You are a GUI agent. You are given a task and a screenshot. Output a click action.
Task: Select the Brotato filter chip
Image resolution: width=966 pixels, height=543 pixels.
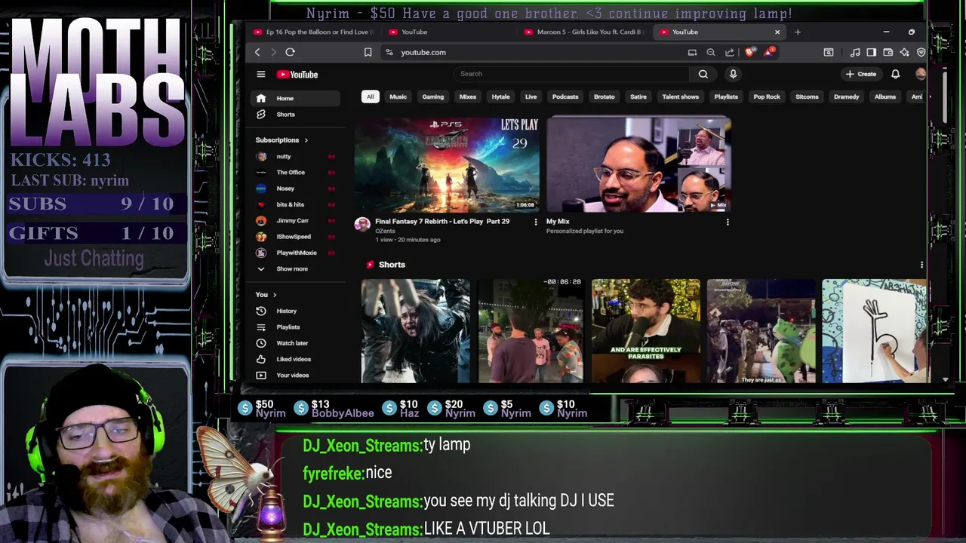coord(604,97)
